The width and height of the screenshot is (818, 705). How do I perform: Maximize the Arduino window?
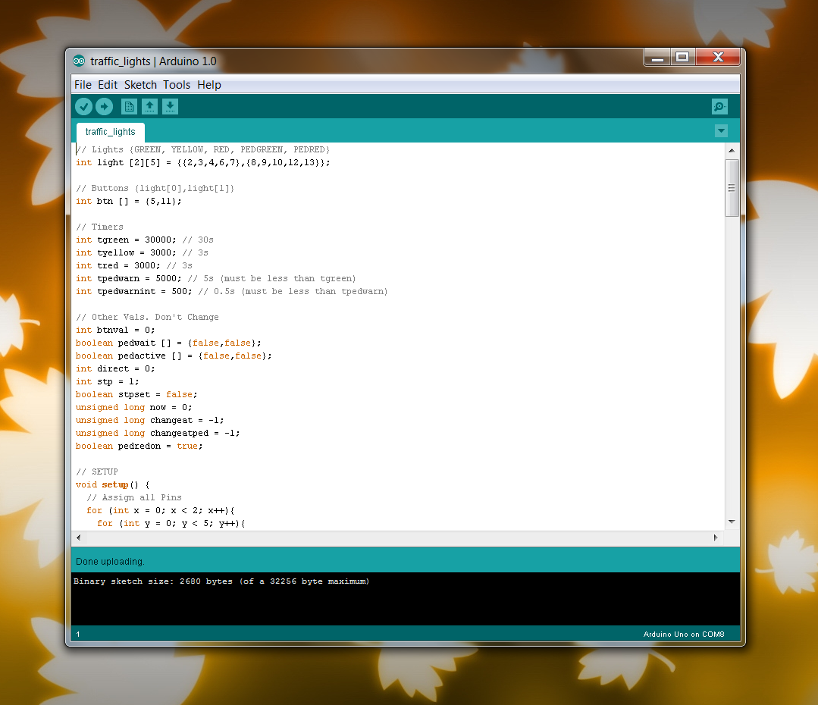(x=682, y=57)
